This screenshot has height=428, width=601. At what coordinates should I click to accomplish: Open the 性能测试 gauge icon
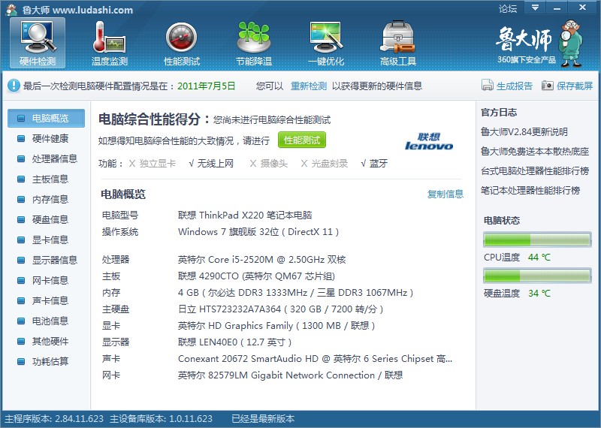point(182,43)
